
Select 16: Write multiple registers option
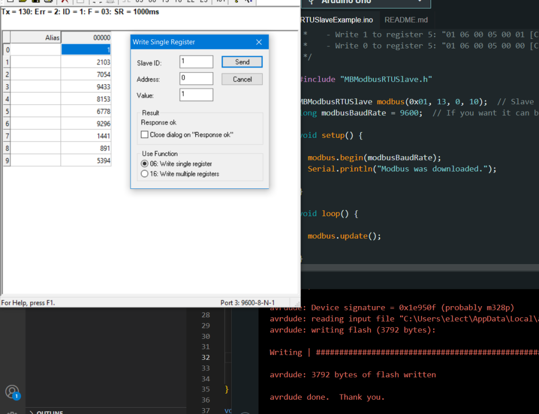(145, 174)
